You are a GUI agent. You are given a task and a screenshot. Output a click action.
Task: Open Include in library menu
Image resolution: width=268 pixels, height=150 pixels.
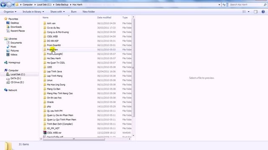[x=33, y=12]
